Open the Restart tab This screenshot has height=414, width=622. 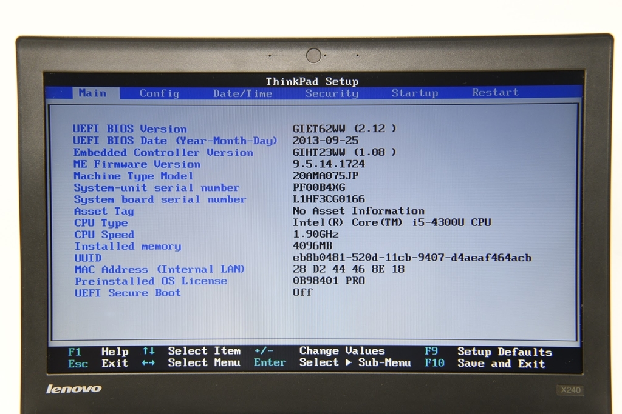click(495, 93)
